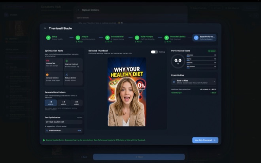Select the +2 variants option
The image size is (261, 163).
click(x=51, y=103)
